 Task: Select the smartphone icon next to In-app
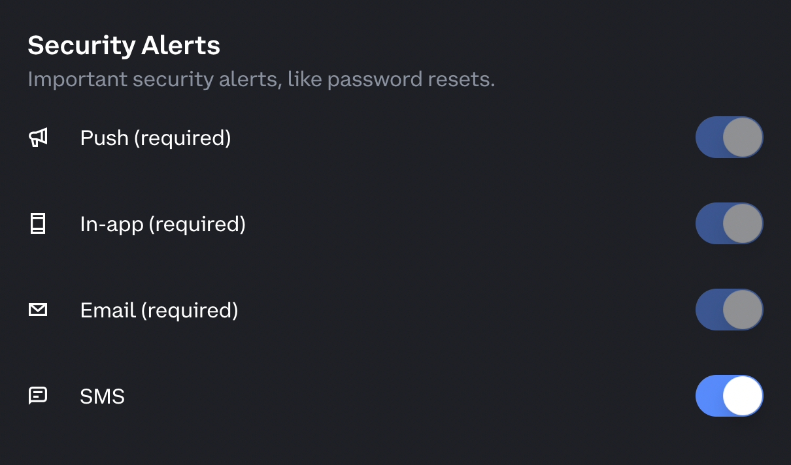coord(39,223)
